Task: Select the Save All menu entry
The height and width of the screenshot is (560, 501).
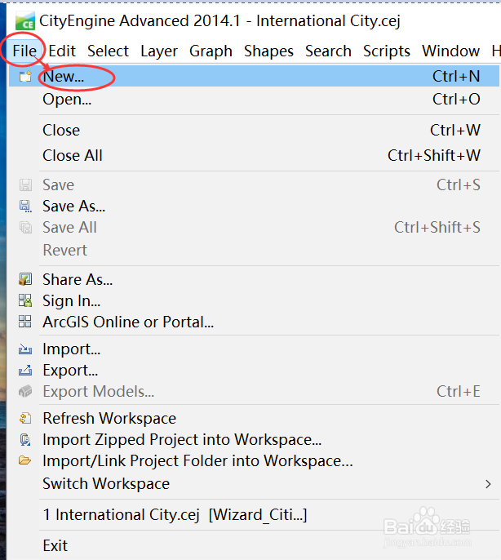Action: (x=254, y=227)
